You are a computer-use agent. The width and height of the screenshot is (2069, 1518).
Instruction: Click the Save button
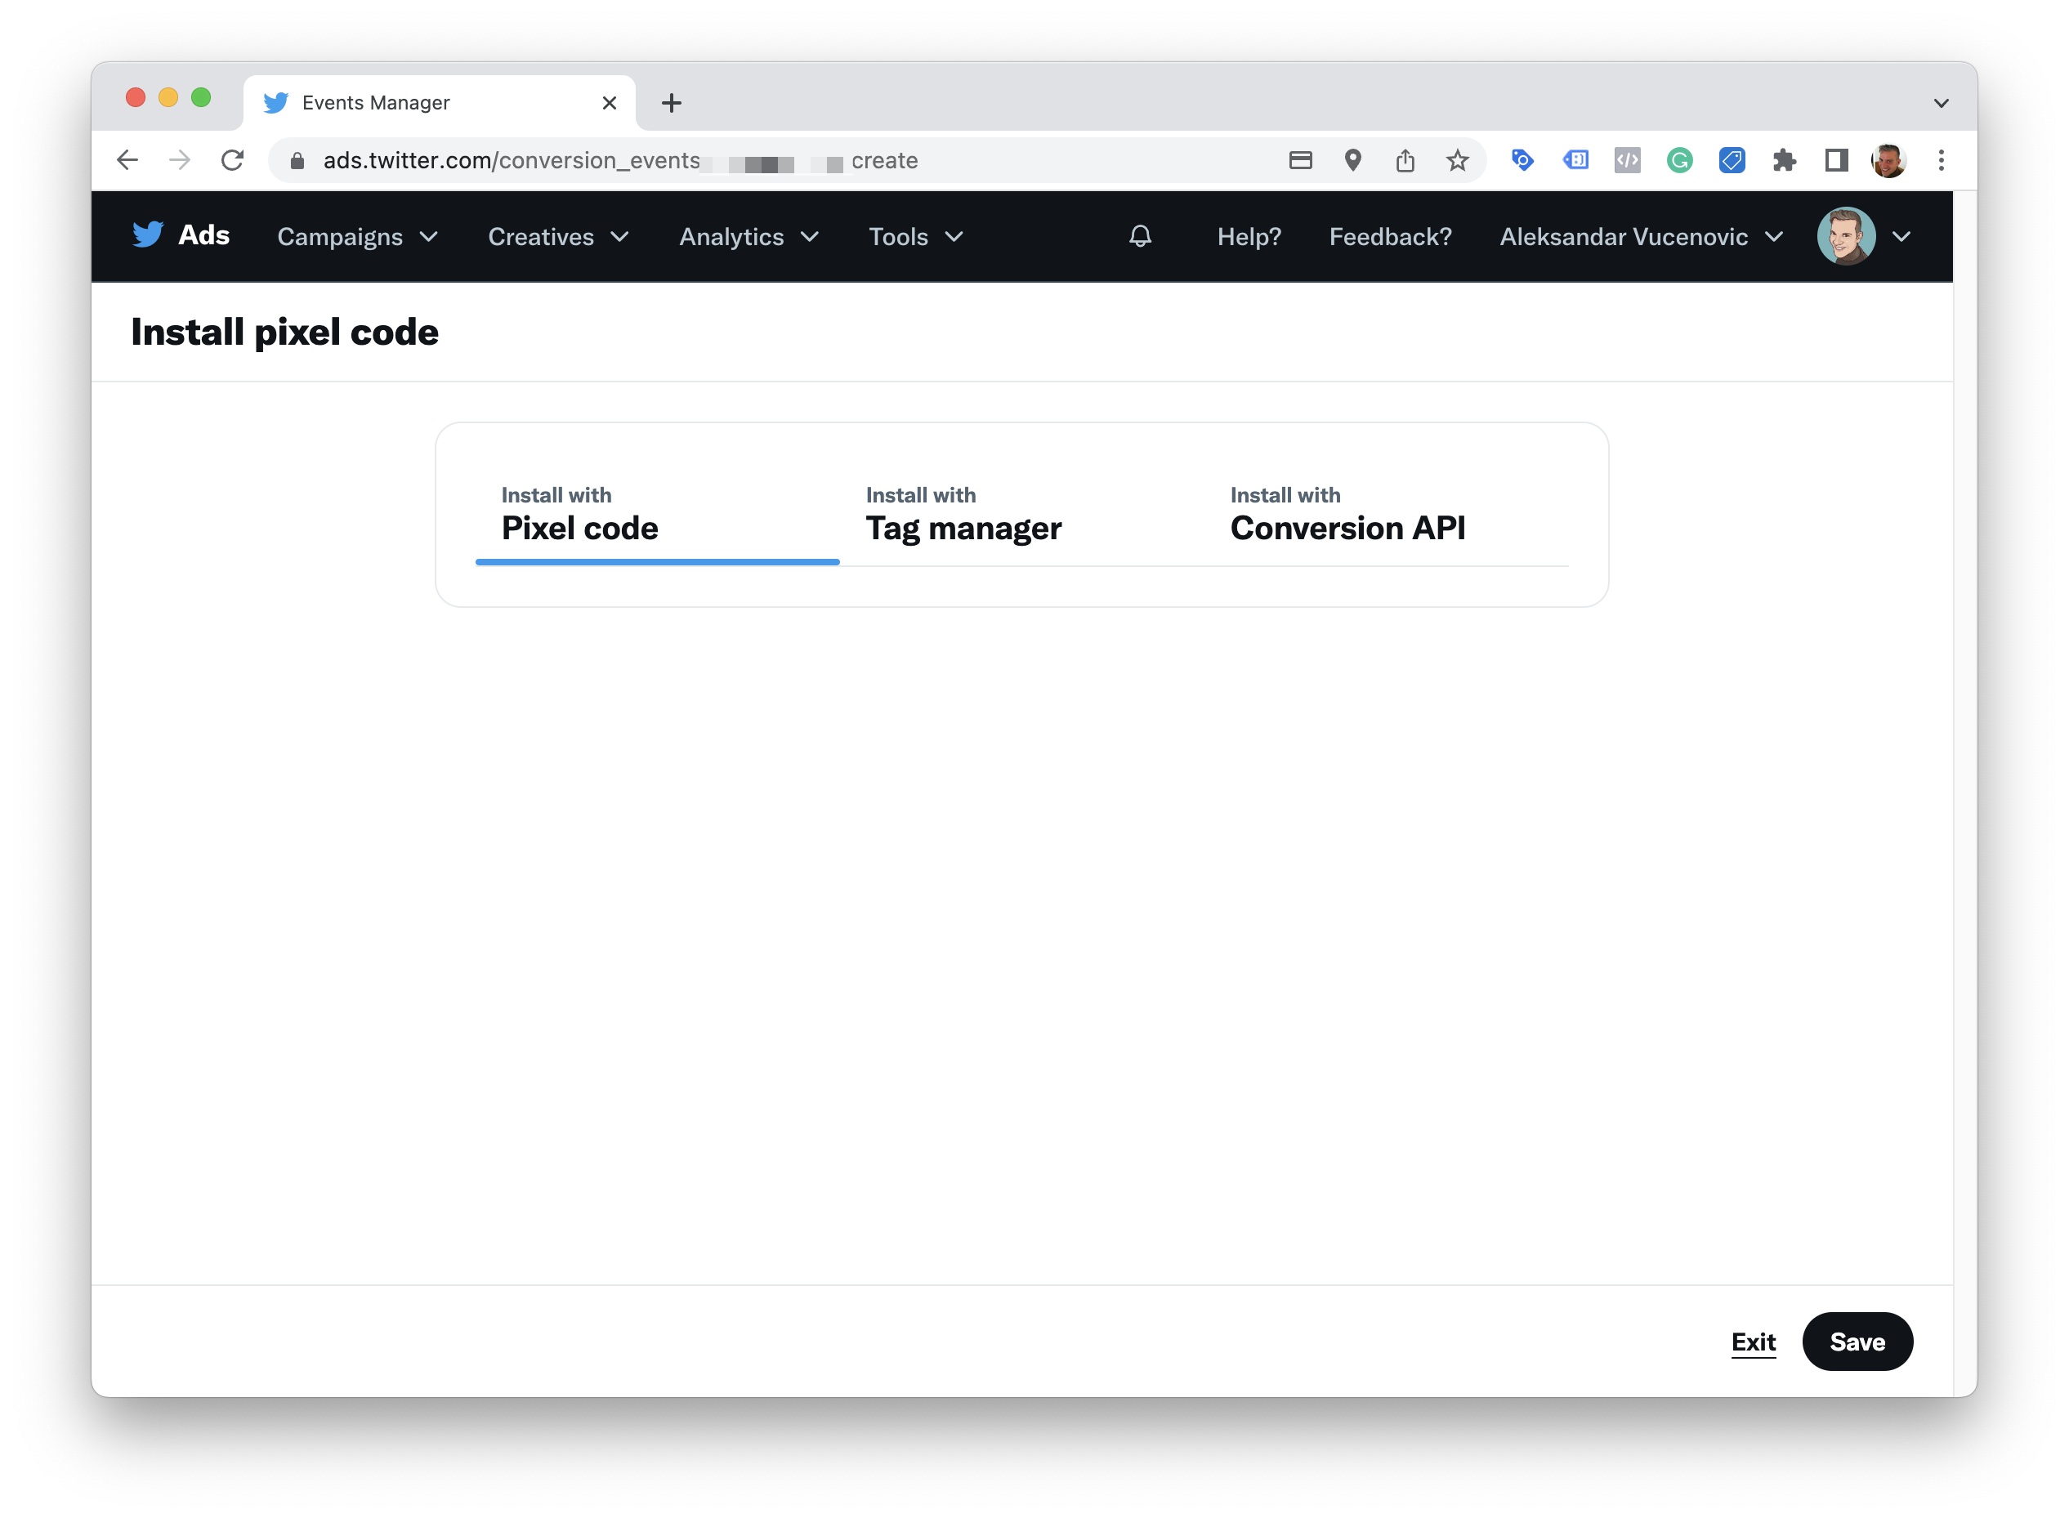(x=1857, y=1342)
